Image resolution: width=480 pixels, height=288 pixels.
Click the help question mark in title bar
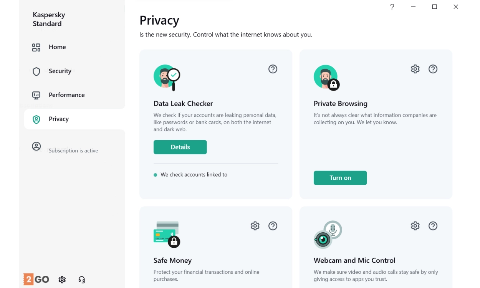(392, 7)
